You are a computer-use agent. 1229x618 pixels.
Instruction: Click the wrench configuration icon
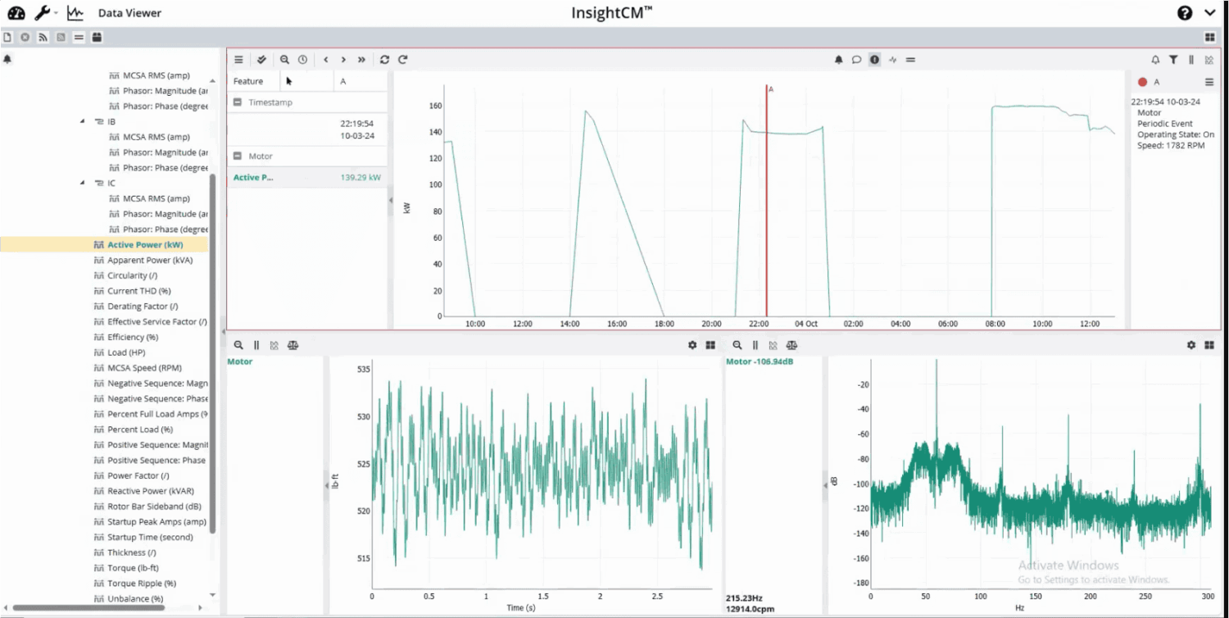coord(42,13)
